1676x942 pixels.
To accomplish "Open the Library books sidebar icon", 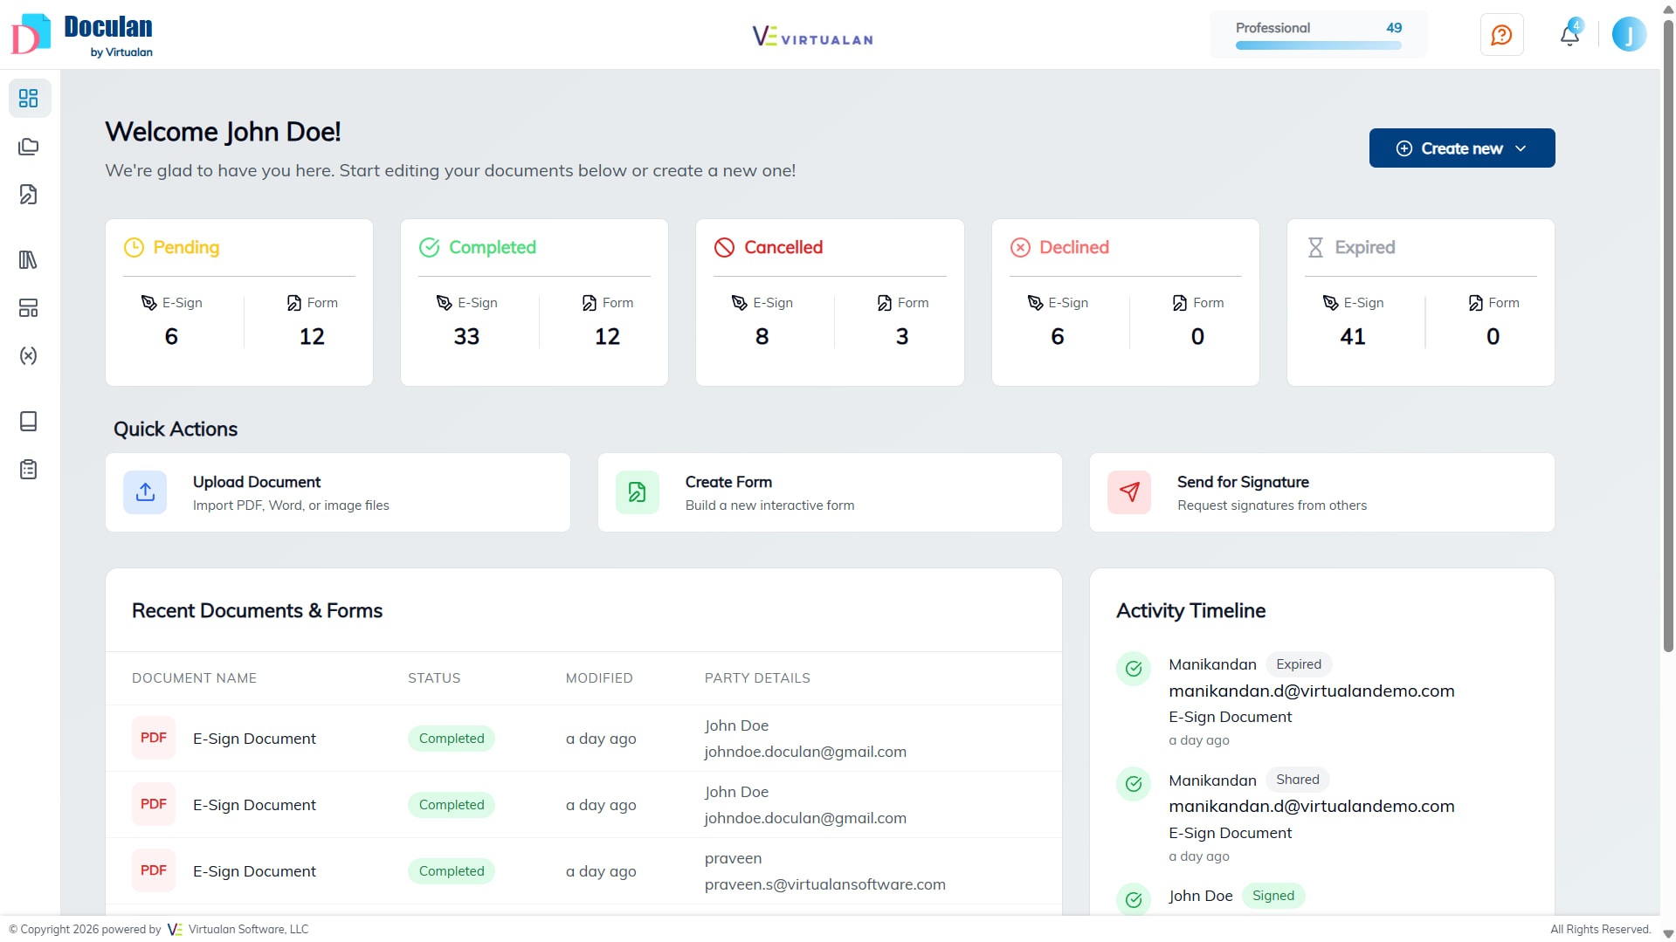I will coord(29,259).
